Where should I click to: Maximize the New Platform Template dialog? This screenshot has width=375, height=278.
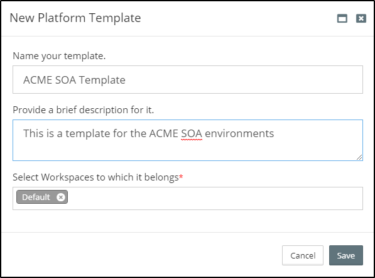342,18
